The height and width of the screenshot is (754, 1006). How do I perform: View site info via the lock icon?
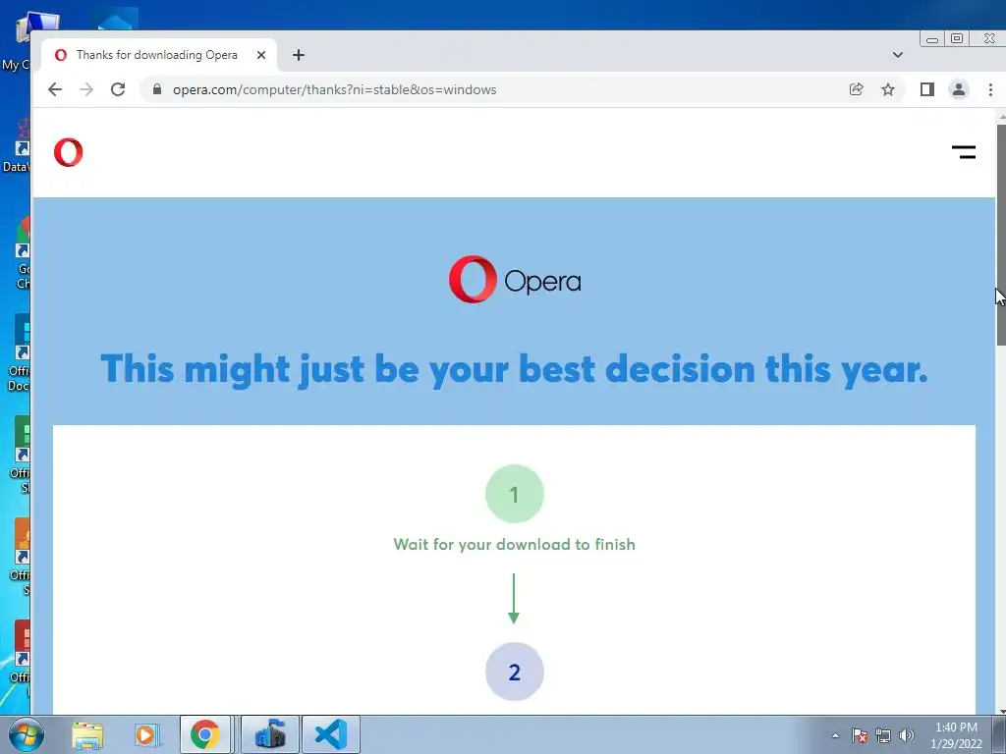click(157, 89)
